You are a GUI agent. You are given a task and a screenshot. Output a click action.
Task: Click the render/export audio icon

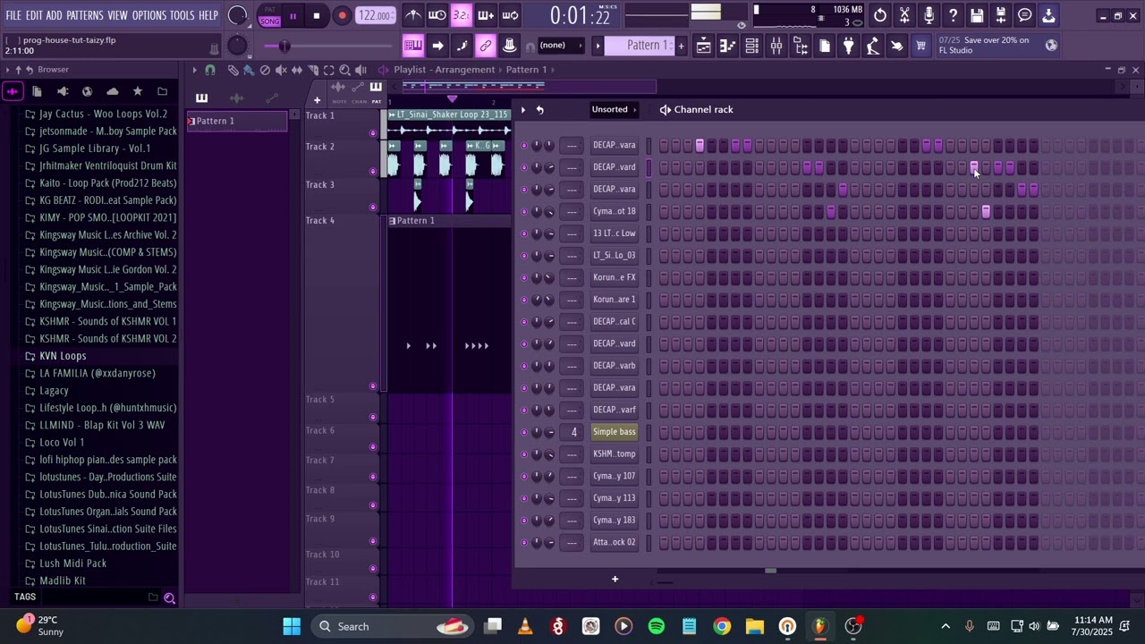coord(1001,15)
